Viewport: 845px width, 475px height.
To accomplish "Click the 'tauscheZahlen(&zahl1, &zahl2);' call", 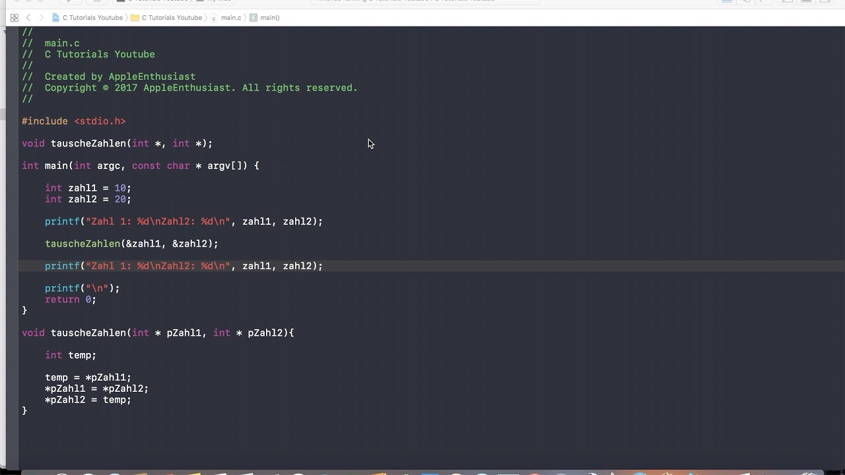I will [x=131, y=244].
